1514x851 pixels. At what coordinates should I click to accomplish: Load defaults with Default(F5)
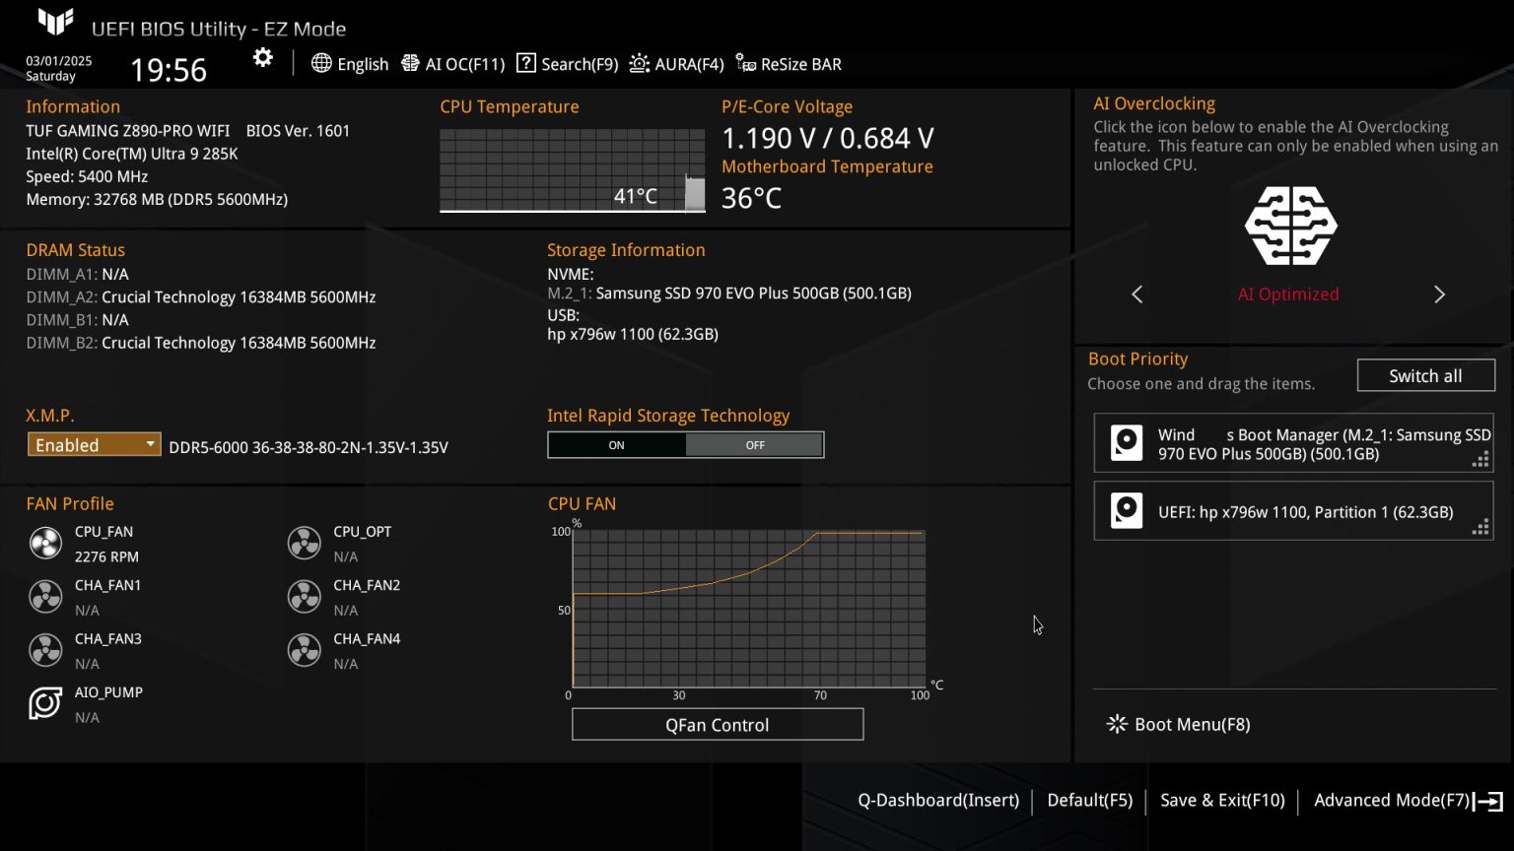pyautogui.click(x=1090, y=800)
